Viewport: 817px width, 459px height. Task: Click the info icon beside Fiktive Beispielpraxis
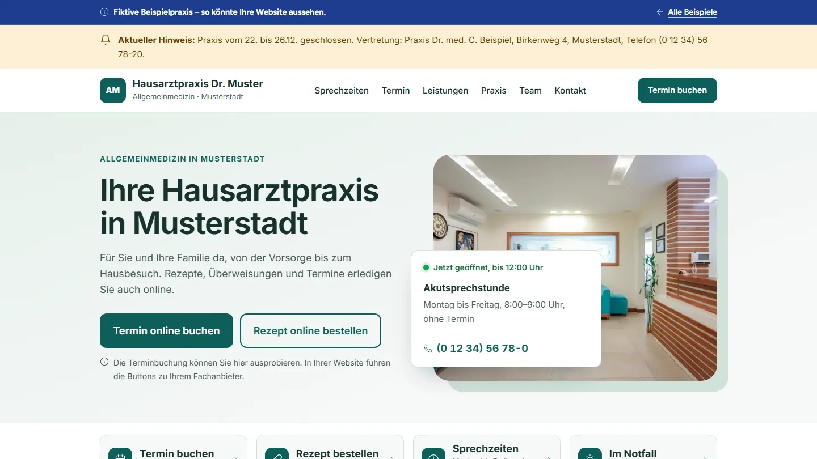point(104,12)
